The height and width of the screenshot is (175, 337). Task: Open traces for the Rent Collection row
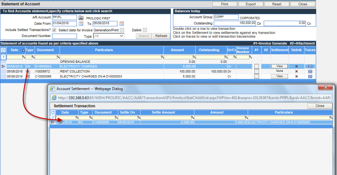(310, 71)
